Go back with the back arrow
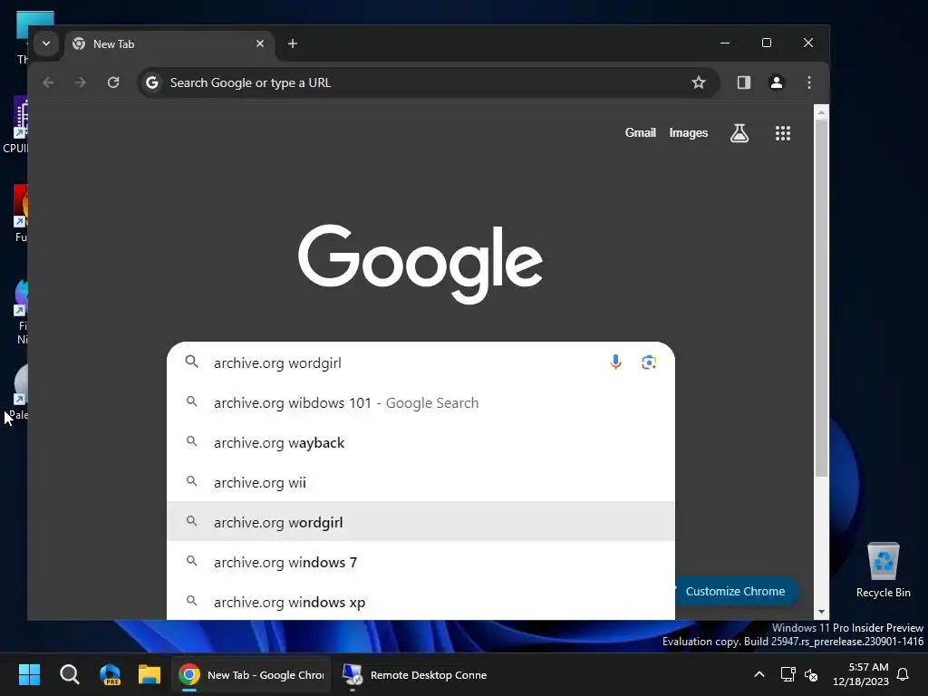 point(49,82)
